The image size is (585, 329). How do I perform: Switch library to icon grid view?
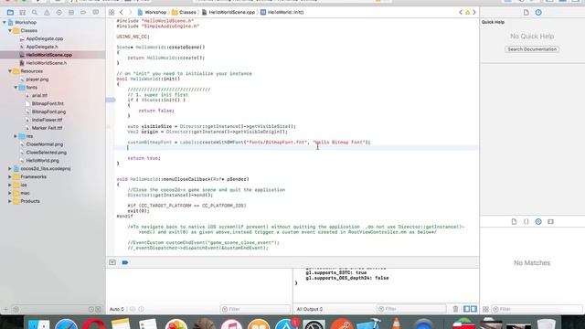click(x=485, y=309)
